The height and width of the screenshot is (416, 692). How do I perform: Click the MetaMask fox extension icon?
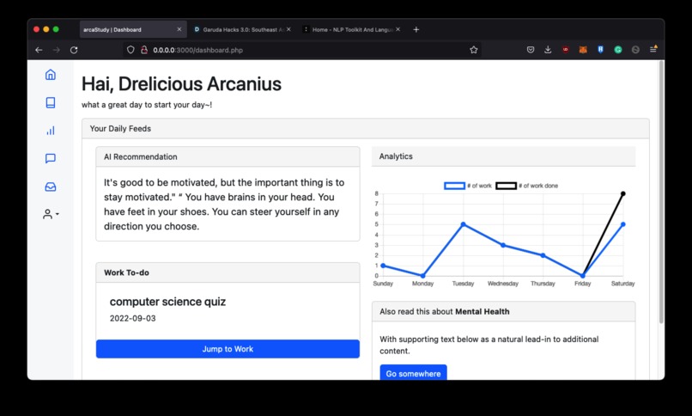583,50
